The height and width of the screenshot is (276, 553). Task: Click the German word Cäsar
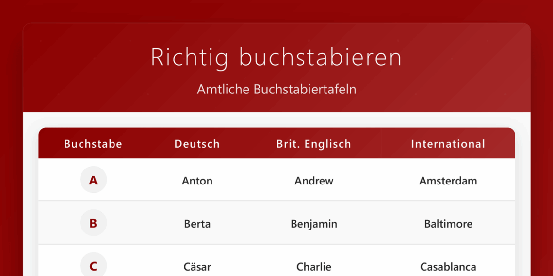pyautogui.click(x=197, y=267)
